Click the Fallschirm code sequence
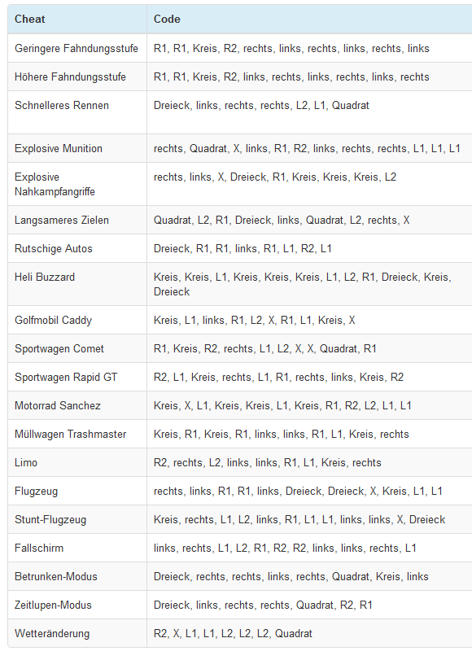 pyautogui.click(x=285, y=548)
